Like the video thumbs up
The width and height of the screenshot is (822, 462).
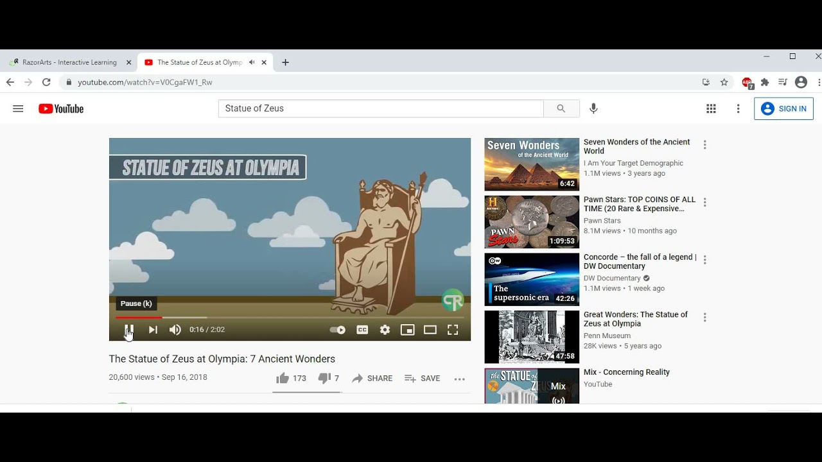[291, 379]
